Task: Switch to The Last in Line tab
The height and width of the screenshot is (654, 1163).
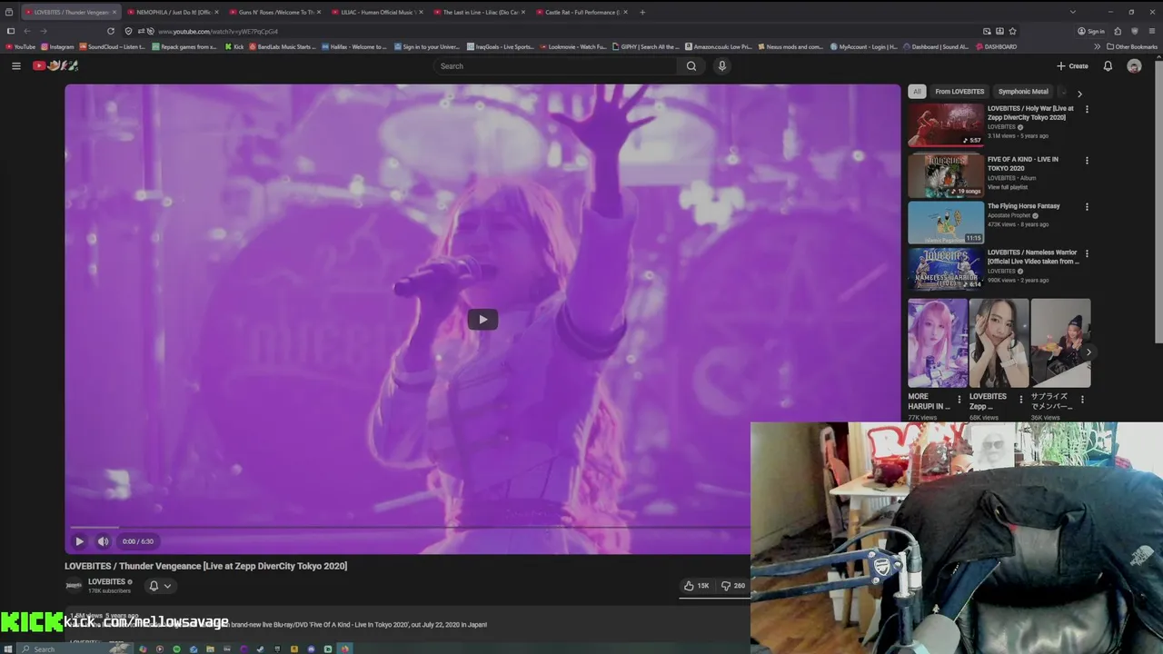Action: coord(480,12)
